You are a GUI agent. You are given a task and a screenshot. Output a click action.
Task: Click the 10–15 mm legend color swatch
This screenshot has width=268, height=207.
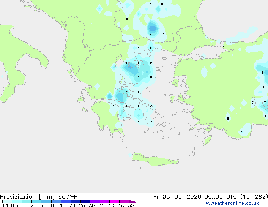pos(56,202)
